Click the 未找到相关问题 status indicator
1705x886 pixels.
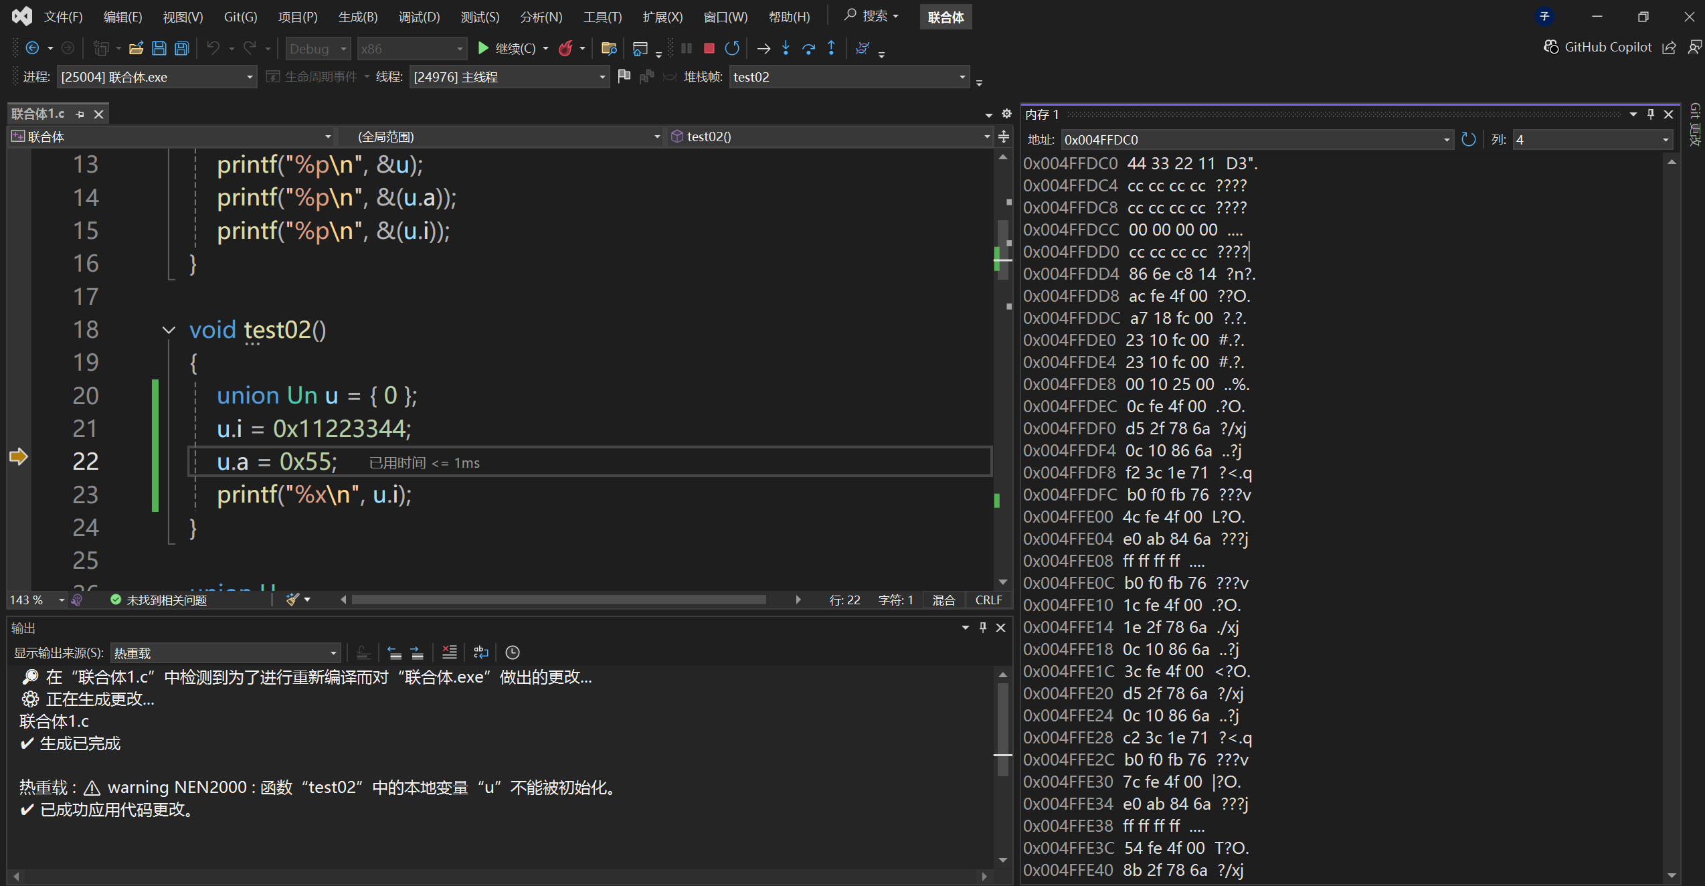pos(159,600)
